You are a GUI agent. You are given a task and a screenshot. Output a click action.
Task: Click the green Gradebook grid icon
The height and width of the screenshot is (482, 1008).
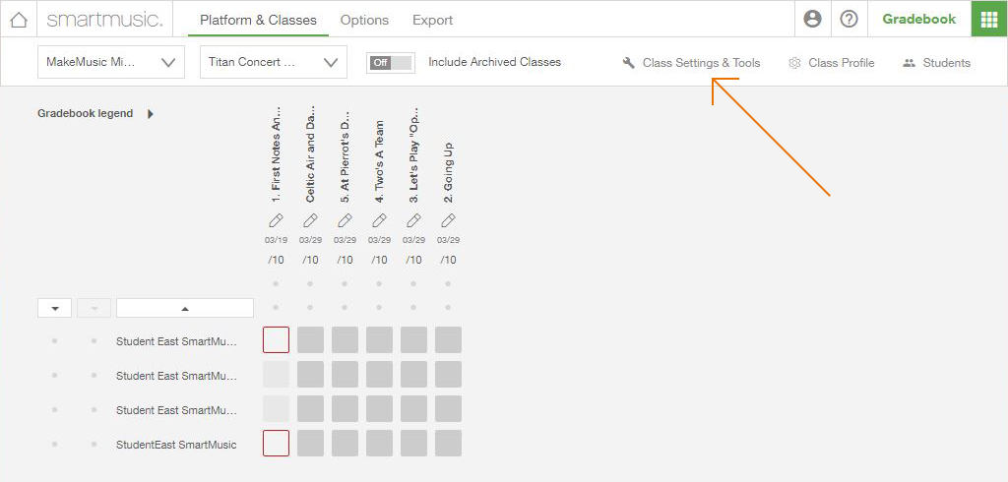point(989,20)
